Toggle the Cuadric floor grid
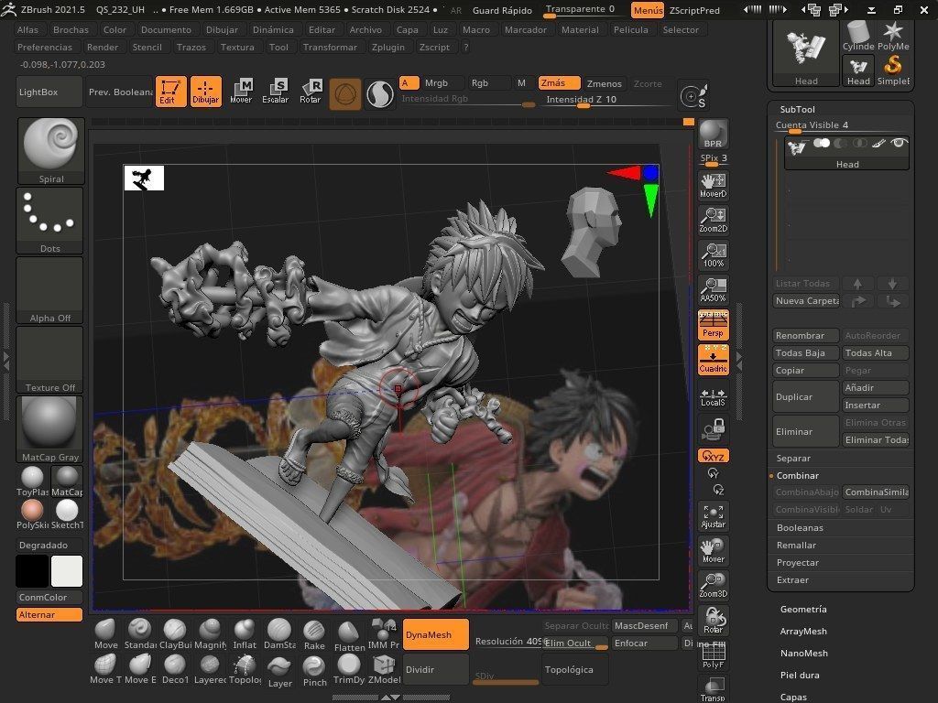Screen dimensions: 938x703 [x=713, y=360]
